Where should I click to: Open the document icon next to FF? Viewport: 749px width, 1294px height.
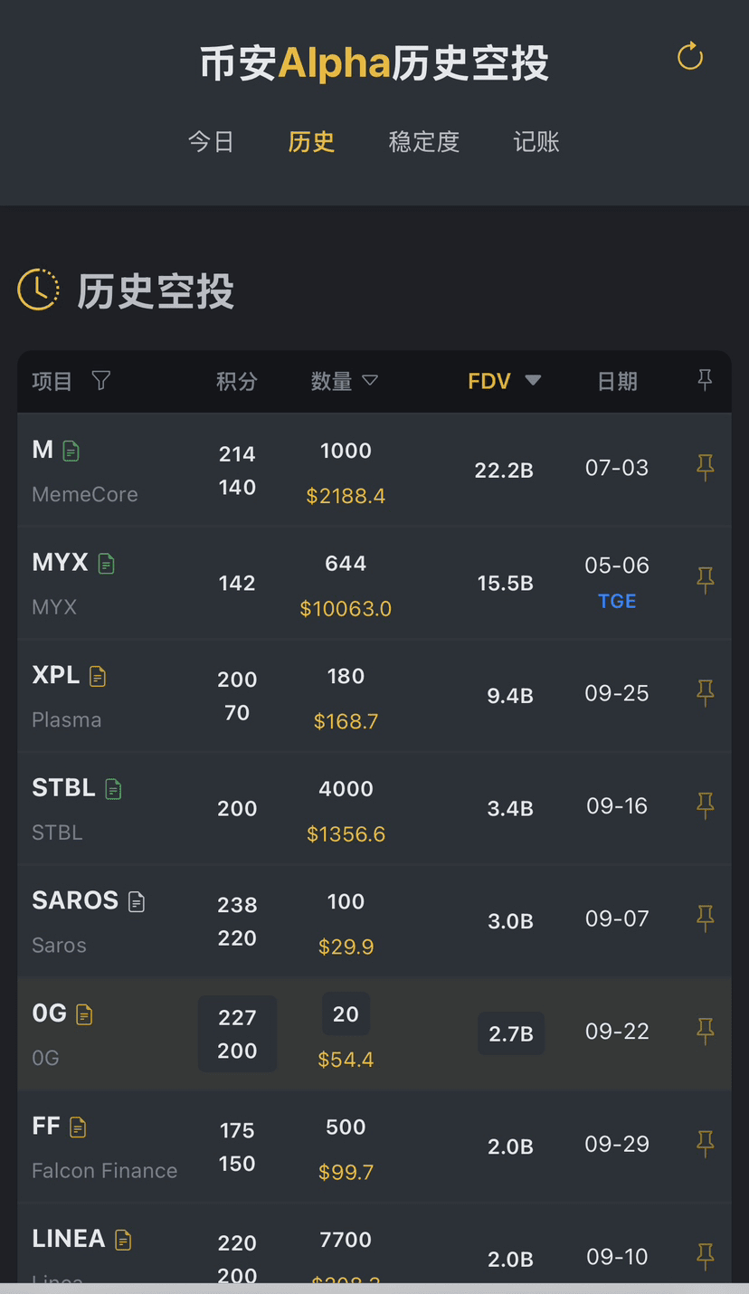point(79,1127)
